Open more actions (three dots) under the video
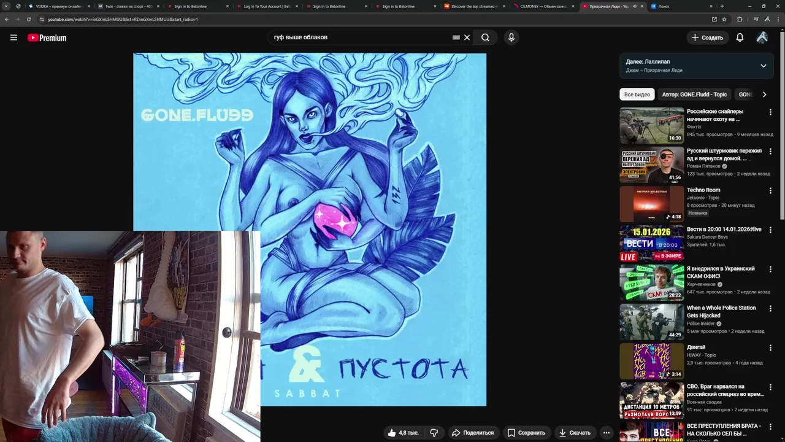 coord(606,433)
